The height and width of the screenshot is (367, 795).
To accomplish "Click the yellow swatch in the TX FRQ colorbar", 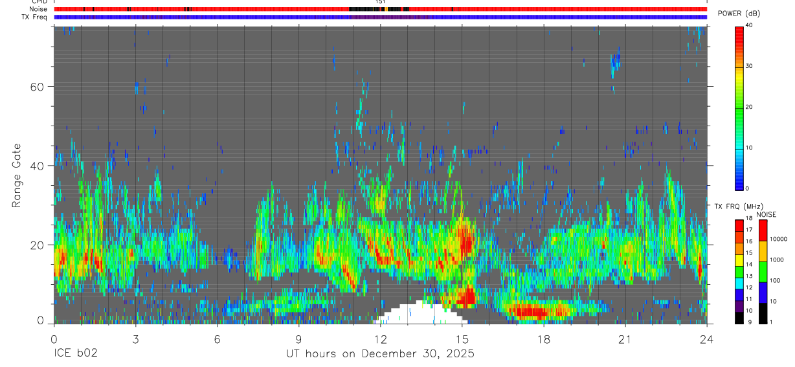I will [739, 260].
